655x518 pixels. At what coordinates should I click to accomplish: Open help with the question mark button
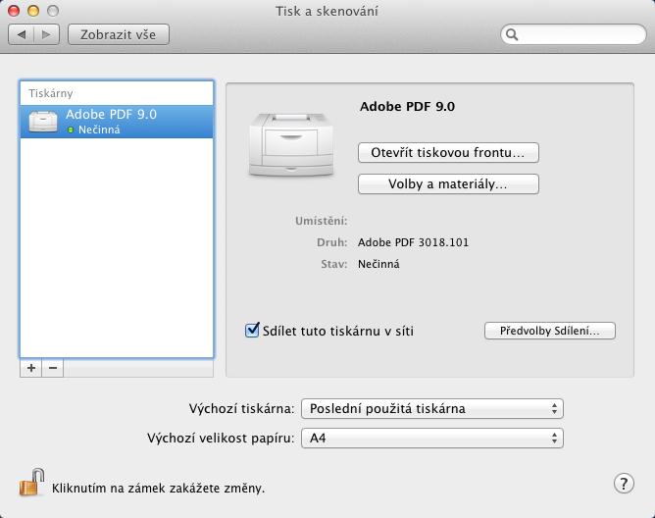pyautogui.click(x=624, y=484)
